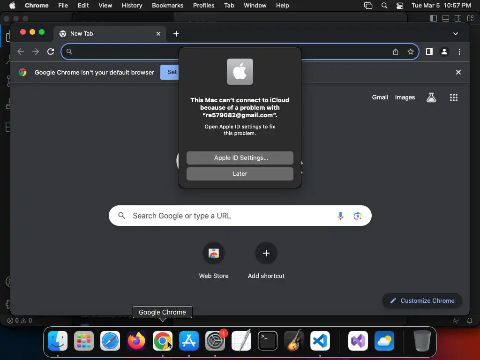Viewport: 480px width, 360px height.
Task: Show VS Code errors and warnings status
Action: coord(20,321)
